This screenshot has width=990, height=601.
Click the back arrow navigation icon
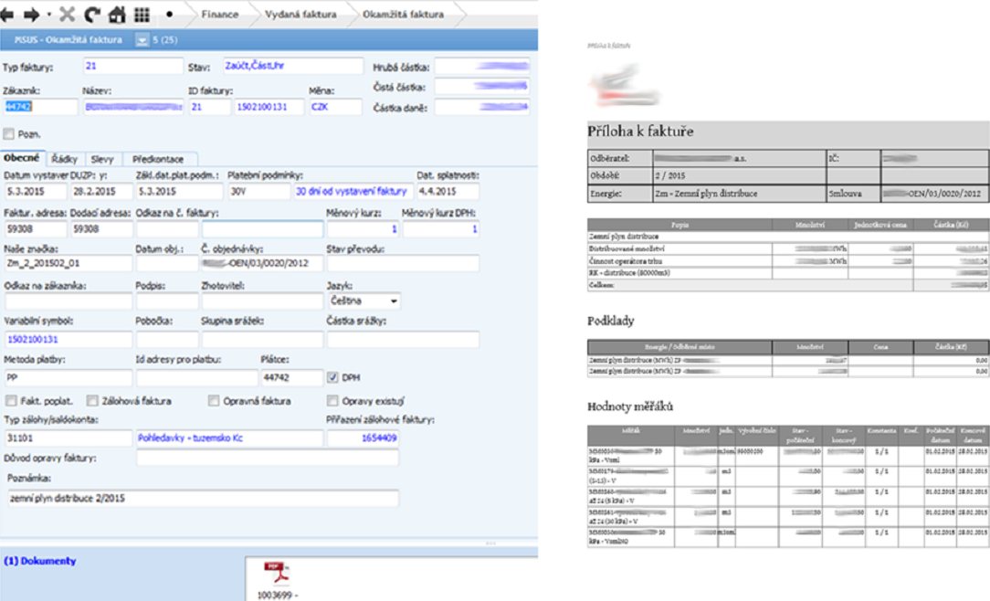[7, 14]
